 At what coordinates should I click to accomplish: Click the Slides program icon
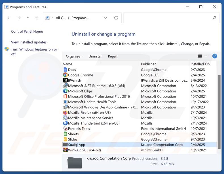(x=65, y=139)
